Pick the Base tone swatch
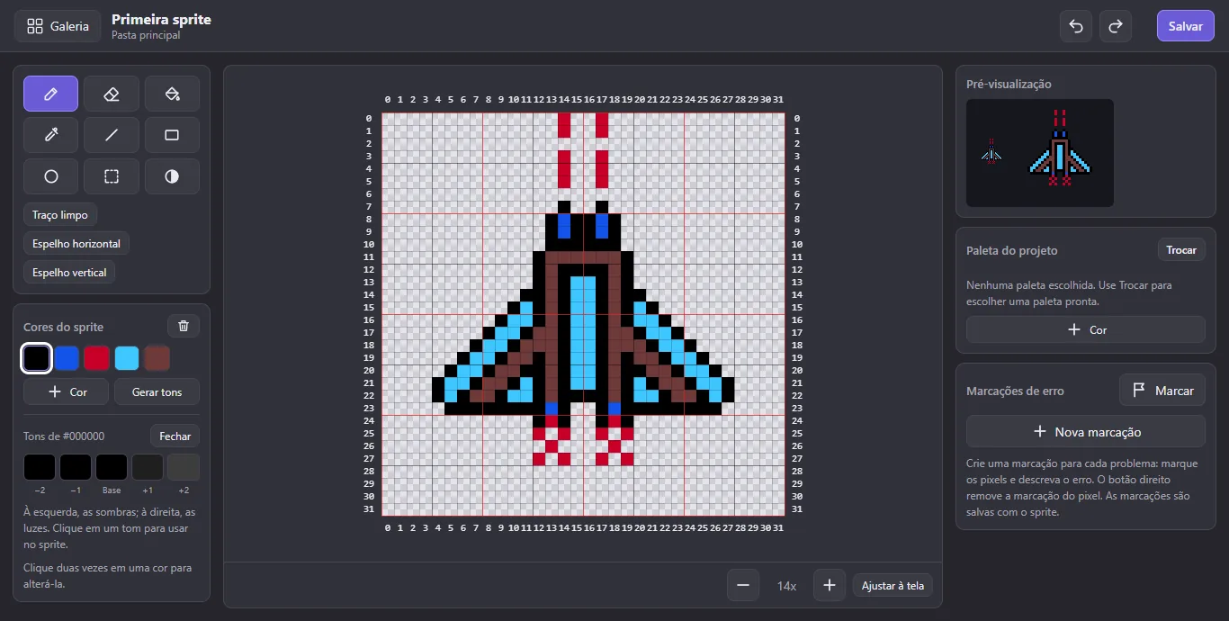 112,467
